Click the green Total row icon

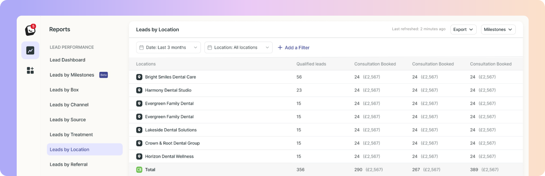pos(139,170)
